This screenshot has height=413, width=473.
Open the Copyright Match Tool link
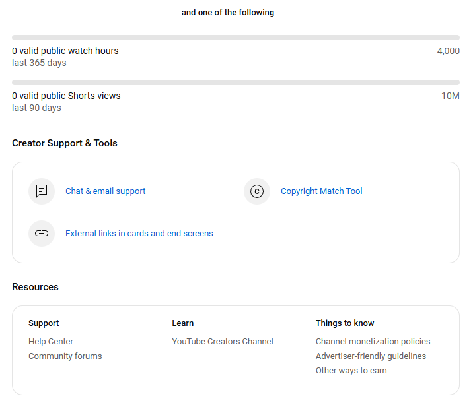pos(321,191)
